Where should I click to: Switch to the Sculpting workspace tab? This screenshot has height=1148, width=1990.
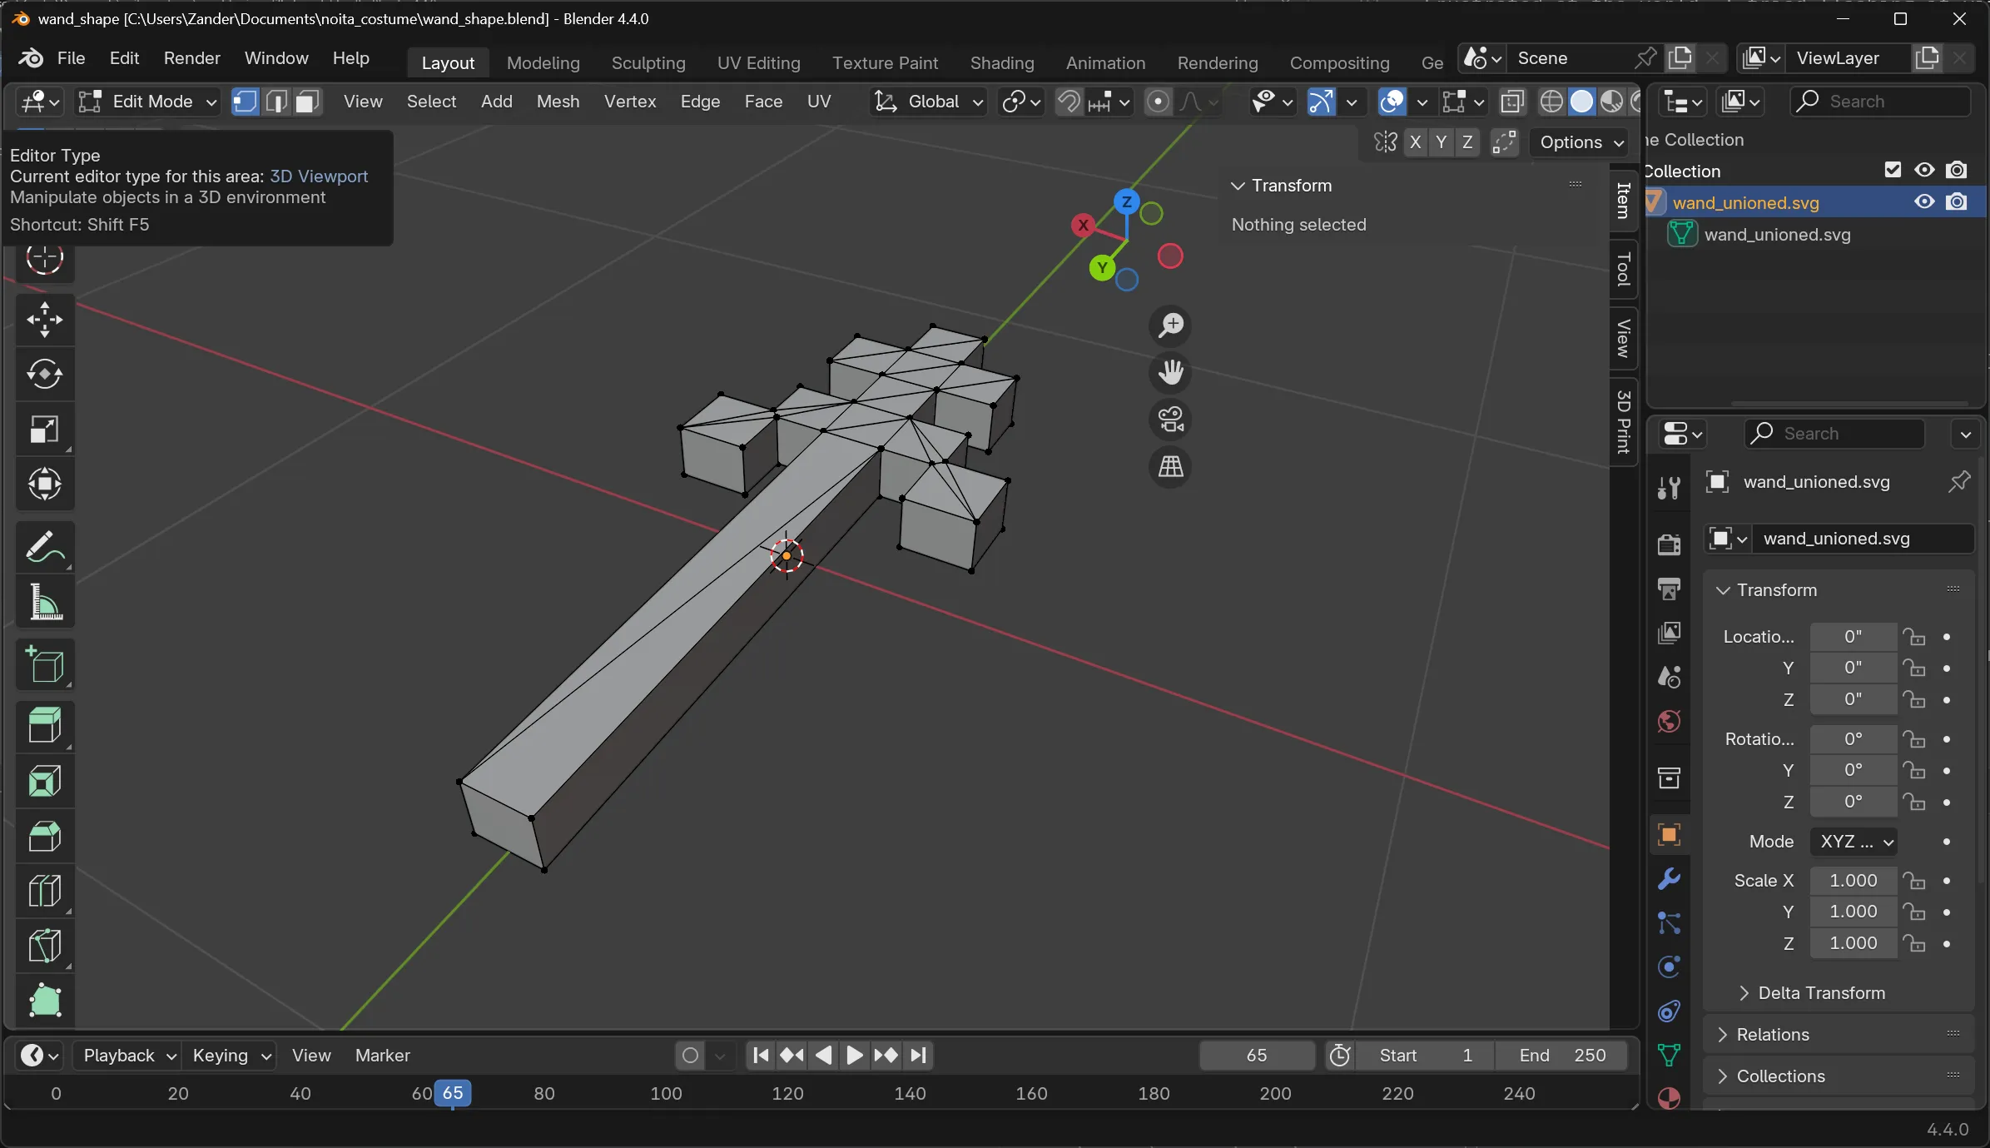648,63
